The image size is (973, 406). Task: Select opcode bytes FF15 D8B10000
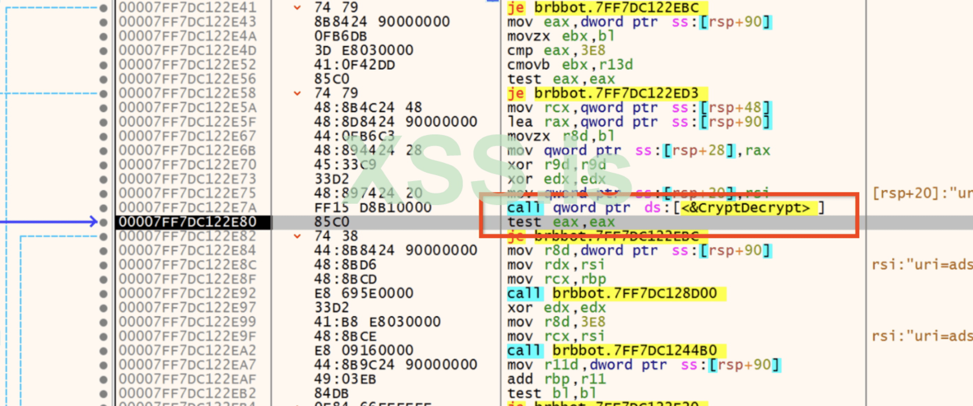tap(372, 208)
